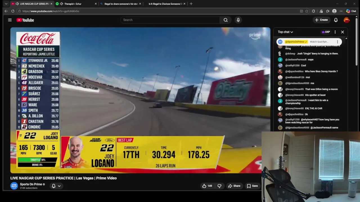Click chat author @waltomino8126
360x202 pixels.
pyautogui.click(x=294, y=77)
